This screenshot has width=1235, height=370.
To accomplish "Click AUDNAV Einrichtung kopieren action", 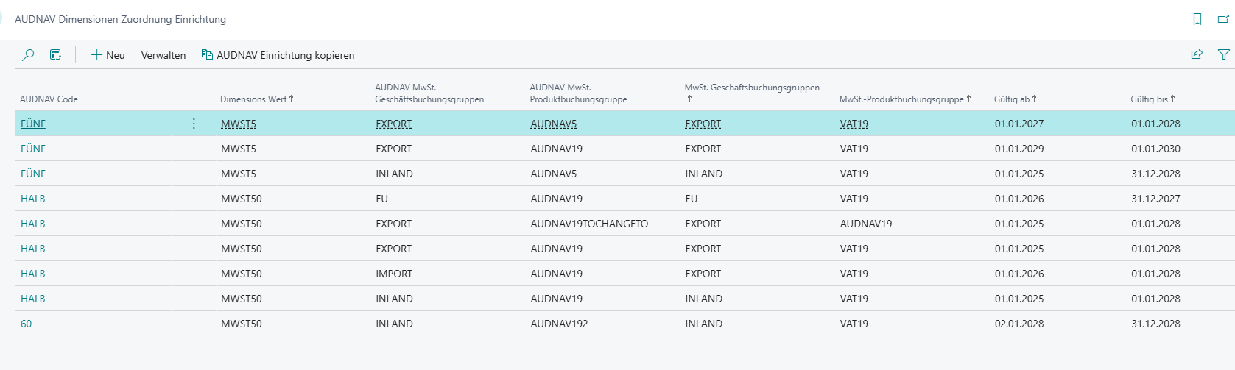I will [x=278, y=55].
